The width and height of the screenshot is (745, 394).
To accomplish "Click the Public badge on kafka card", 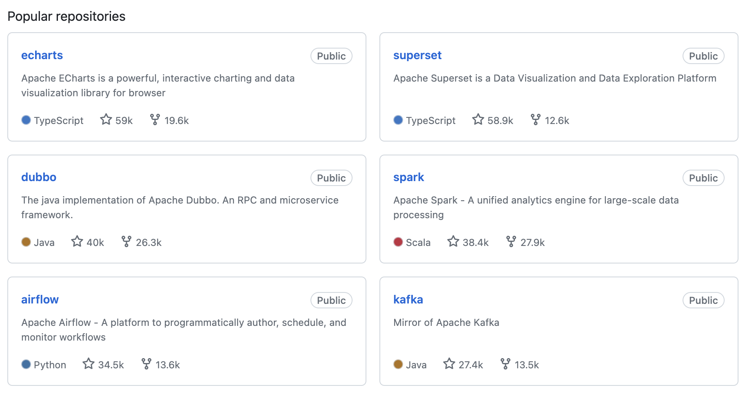I will [703, 300].
